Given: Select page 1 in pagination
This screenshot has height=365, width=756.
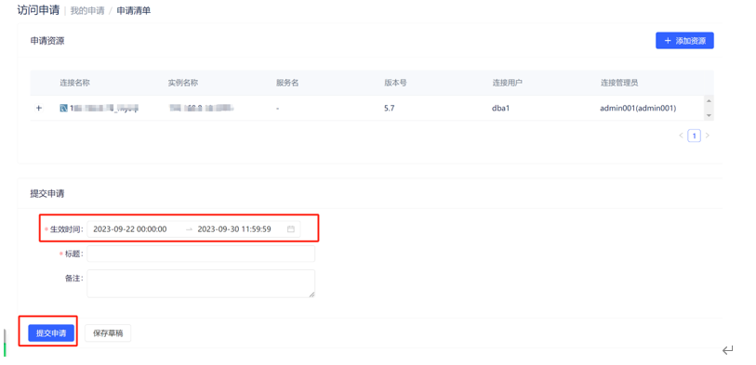Looking at the screenshot, I should click(x=695, y=136).
